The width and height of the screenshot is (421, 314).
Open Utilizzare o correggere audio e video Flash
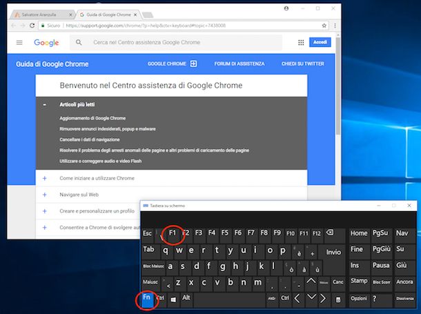(100, 161)
